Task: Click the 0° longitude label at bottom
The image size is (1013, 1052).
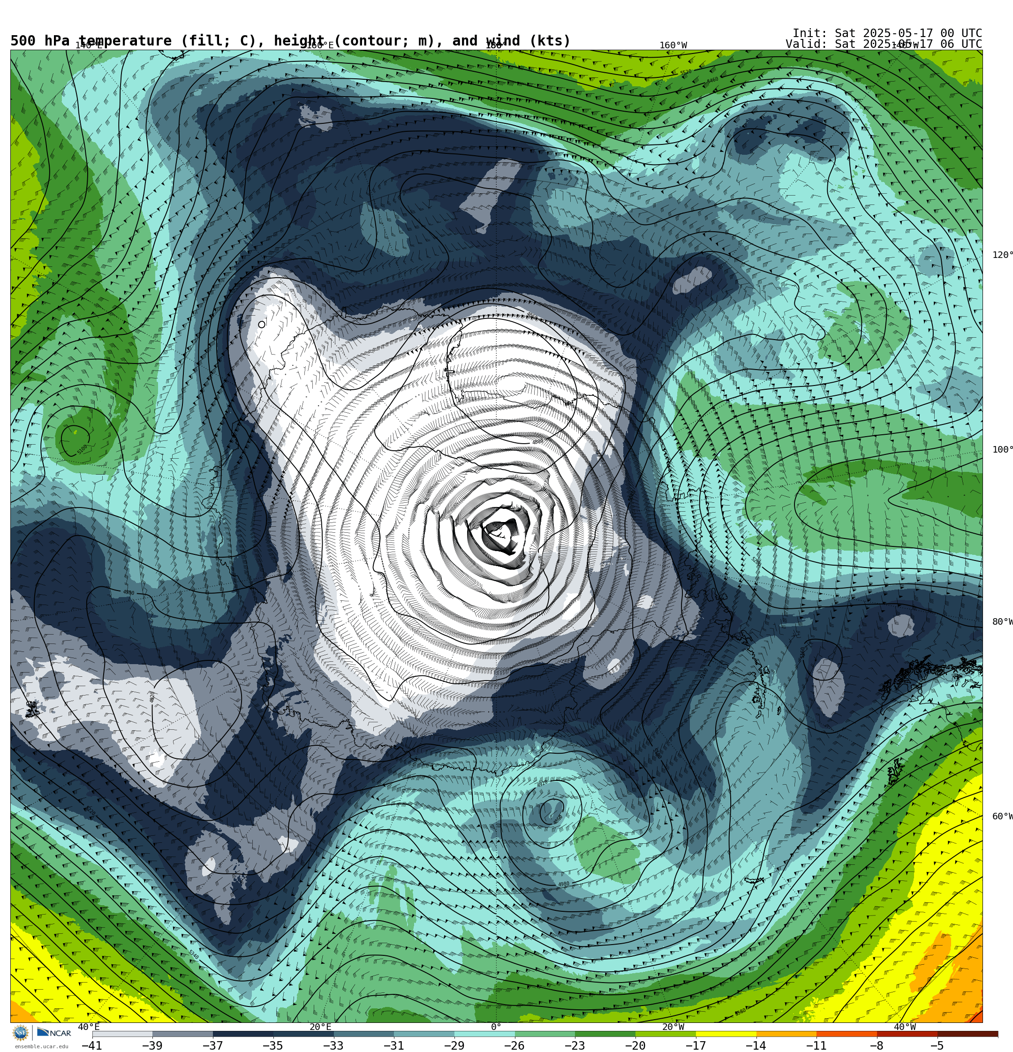Action: (x=496, y=1027)
